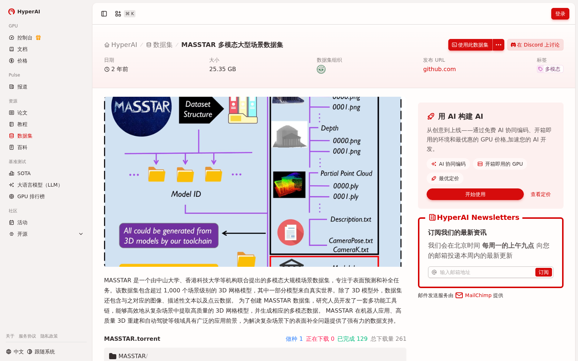Click the MASSTAR/ folder row
Screen dimensions: 578x361
point(255,356)
